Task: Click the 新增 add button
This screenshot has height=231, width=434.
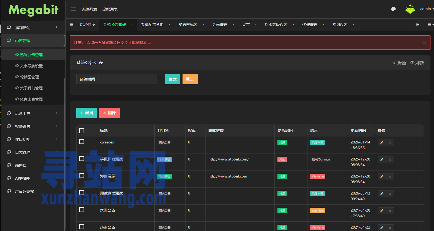Action: point(87,113)
